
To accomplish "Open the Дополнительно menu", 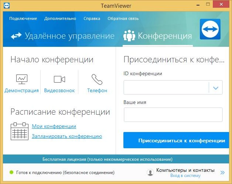I will pyautogui.click(x=60, y=18).
